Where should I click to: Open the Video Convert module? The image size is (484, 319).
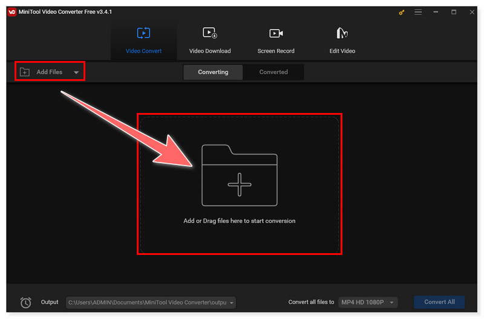coord(143,40)
